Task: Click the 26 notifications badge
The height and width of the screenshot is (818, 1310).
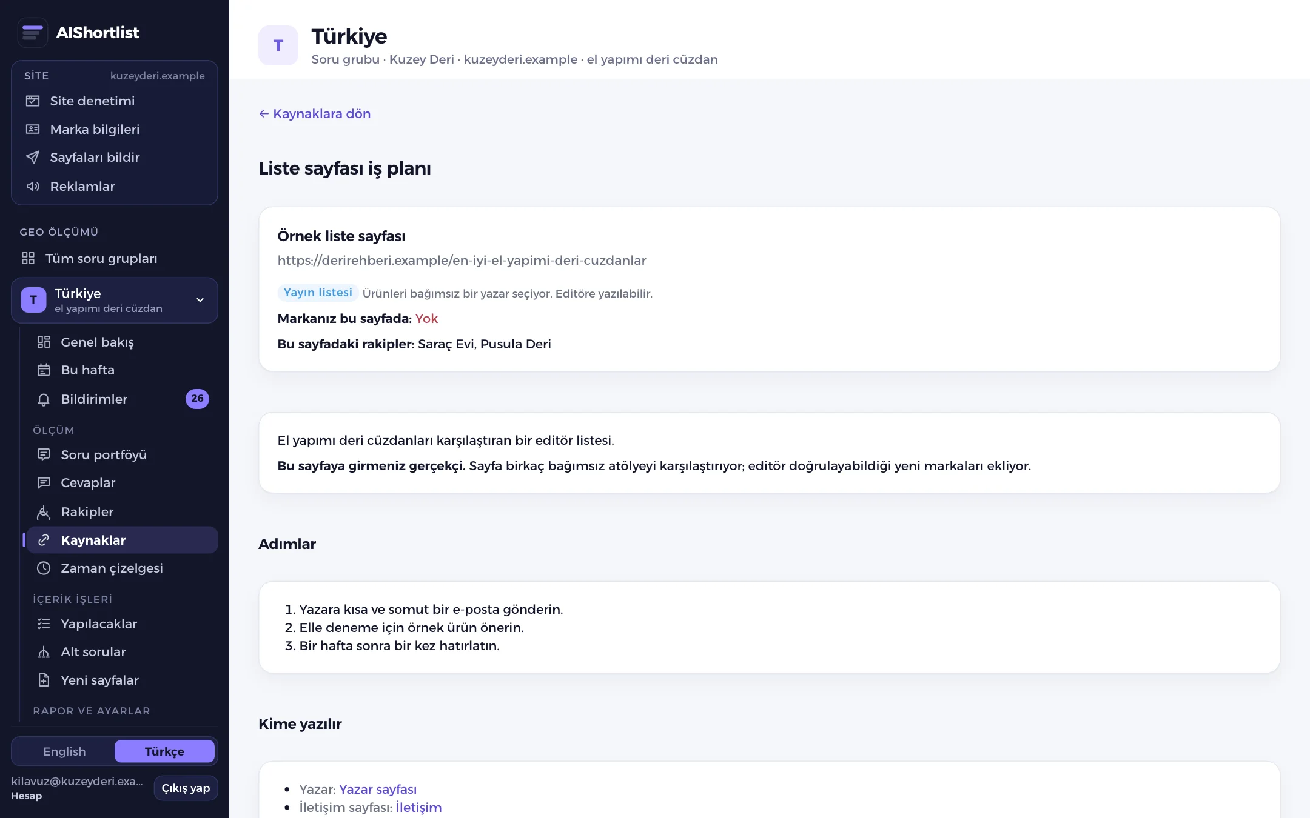Action: [197, 399]
